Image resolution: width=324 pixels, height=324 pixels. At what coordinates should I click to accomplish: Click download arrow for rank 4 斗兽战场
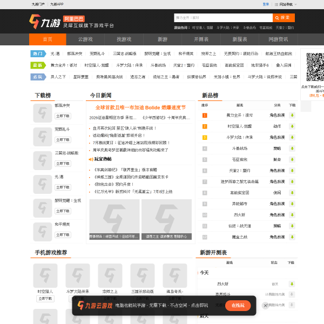[292, 148]
